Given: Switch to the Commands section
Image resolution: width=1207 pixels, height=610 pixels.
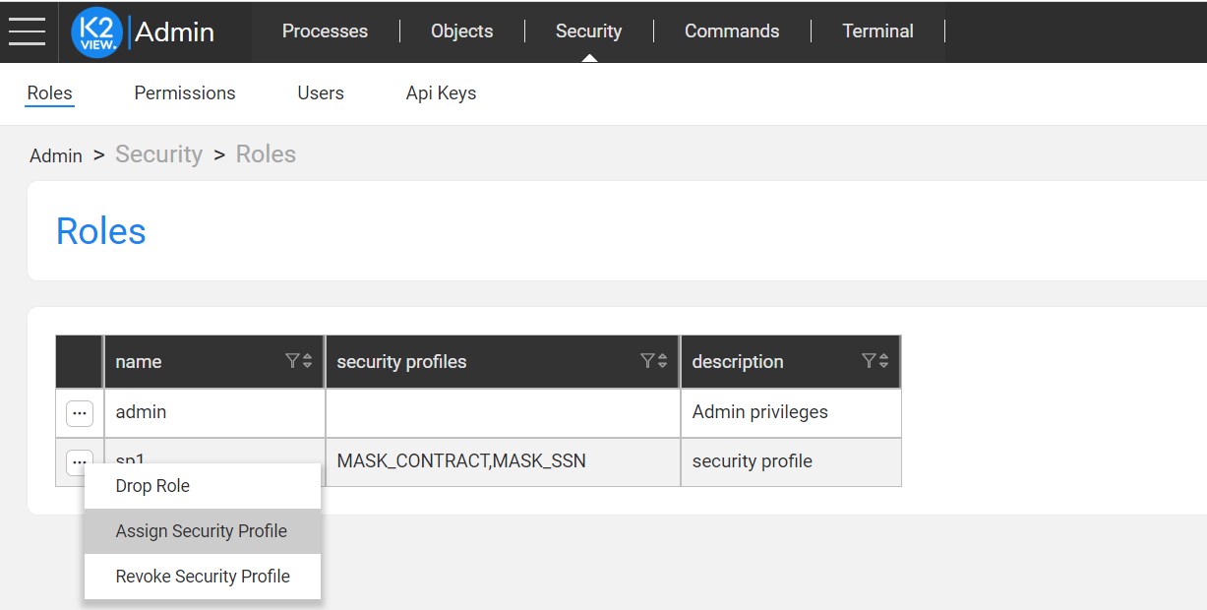Looking at the screenshot, I should (732, 31).
